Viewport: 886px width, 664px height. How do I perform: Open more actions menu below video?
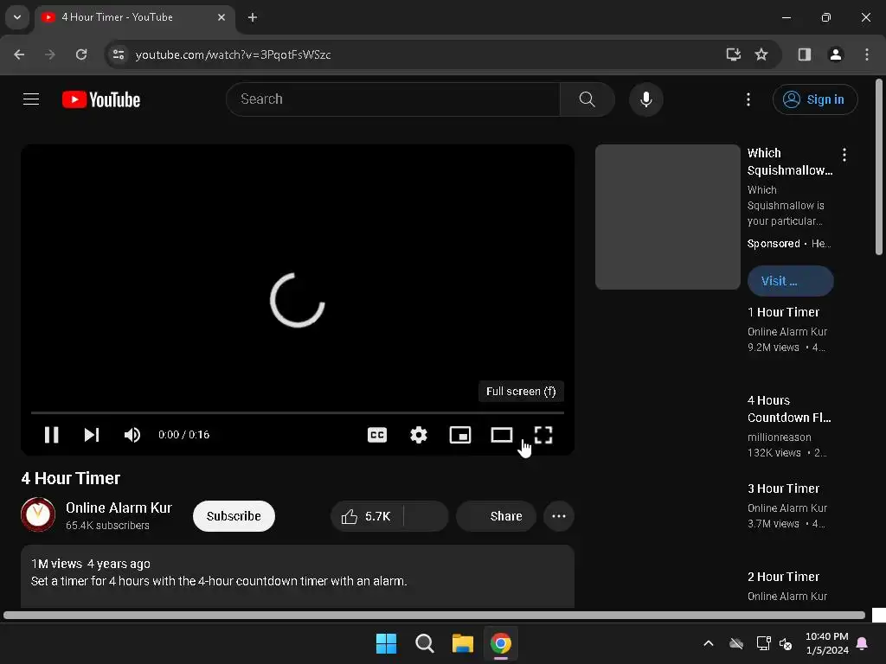[559, 516]
